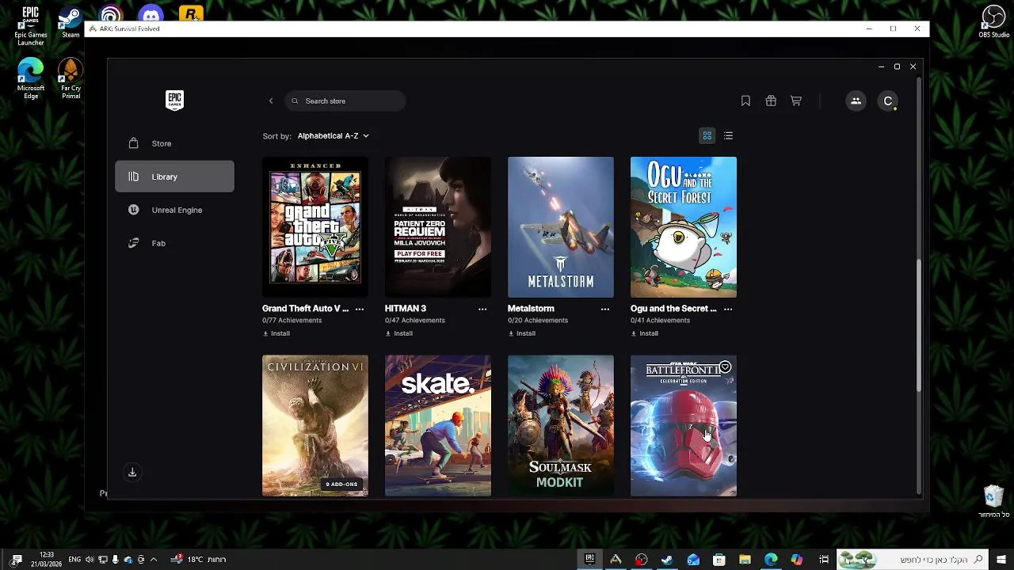Click 0/77 Achievements under GTA V

pos(292,321)
